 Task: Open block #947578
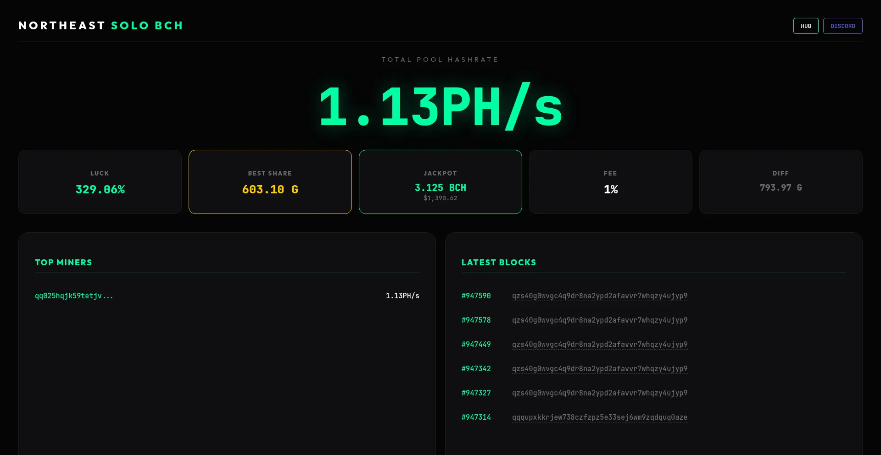476,320
